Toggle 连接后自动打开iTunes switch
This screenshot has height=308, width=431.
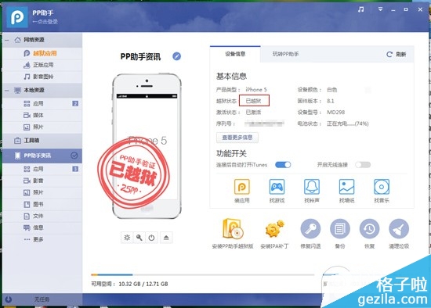283,165
